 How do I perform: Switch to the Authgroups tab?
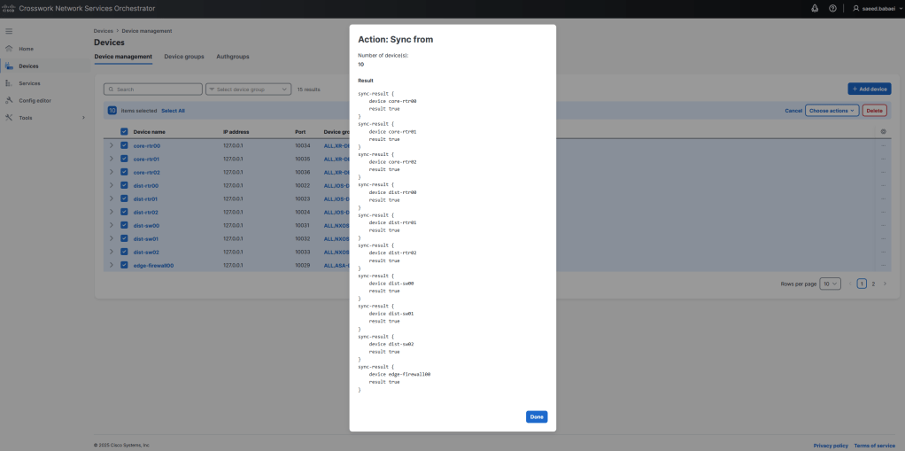(233, 57)
